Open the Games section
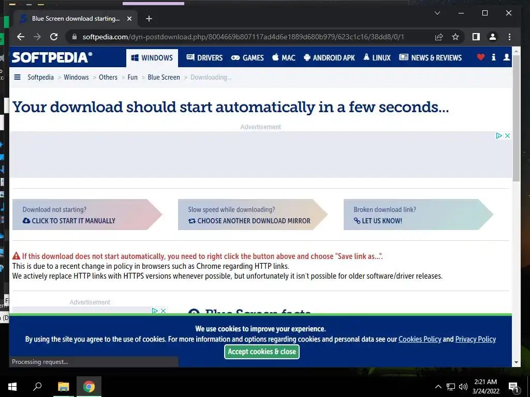Viewport: 530px width, 397px height. click(247, 58)
